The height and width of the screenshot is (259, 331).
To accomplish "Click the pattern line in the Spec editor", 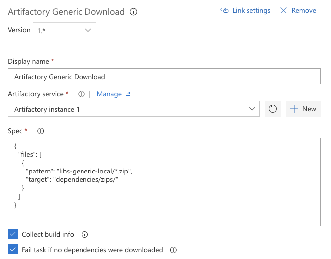I will 80,171.
